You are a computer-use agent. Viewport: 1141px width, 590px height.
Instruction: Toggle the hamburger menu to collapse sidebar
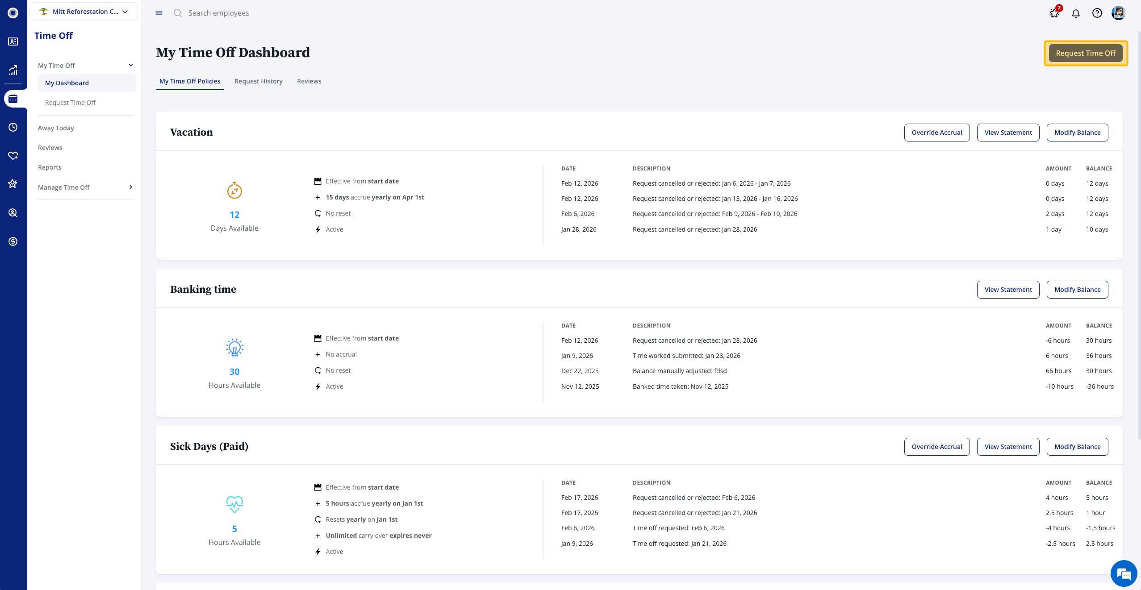point(159,13)
